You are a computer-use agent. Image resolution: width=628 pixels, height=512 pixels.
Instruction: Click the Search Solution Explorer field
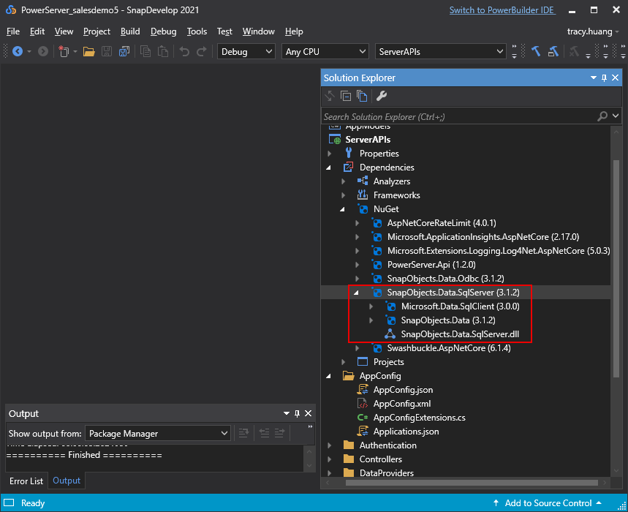point(458,116)
